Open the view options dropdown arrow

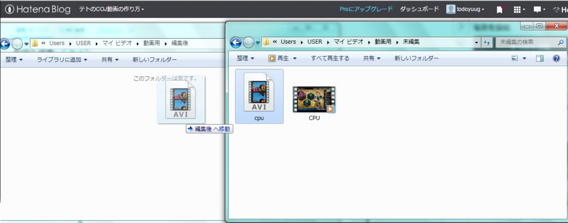click(524, 58)
